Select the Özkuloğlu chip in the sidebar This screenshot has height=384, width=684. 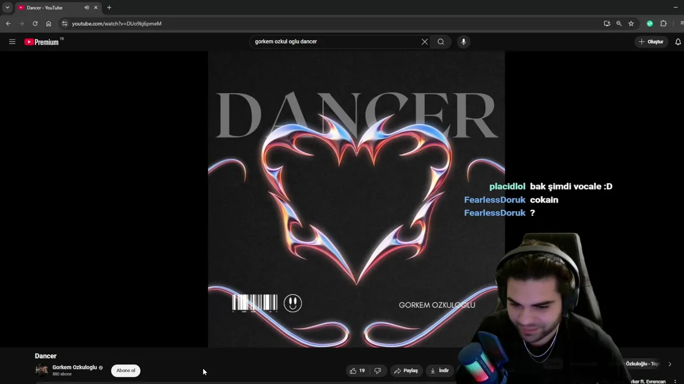pos(643,364)
